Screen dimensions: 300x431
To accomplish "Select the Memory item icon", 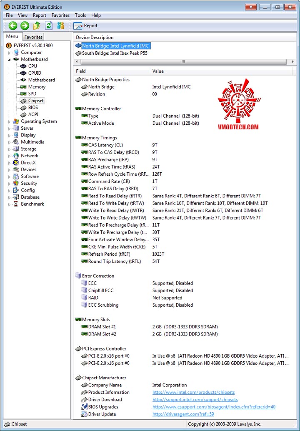I will tap(23, 87).
